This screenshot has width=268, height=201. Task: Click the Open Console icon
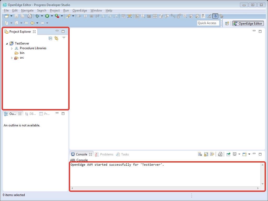pos(244,154)
